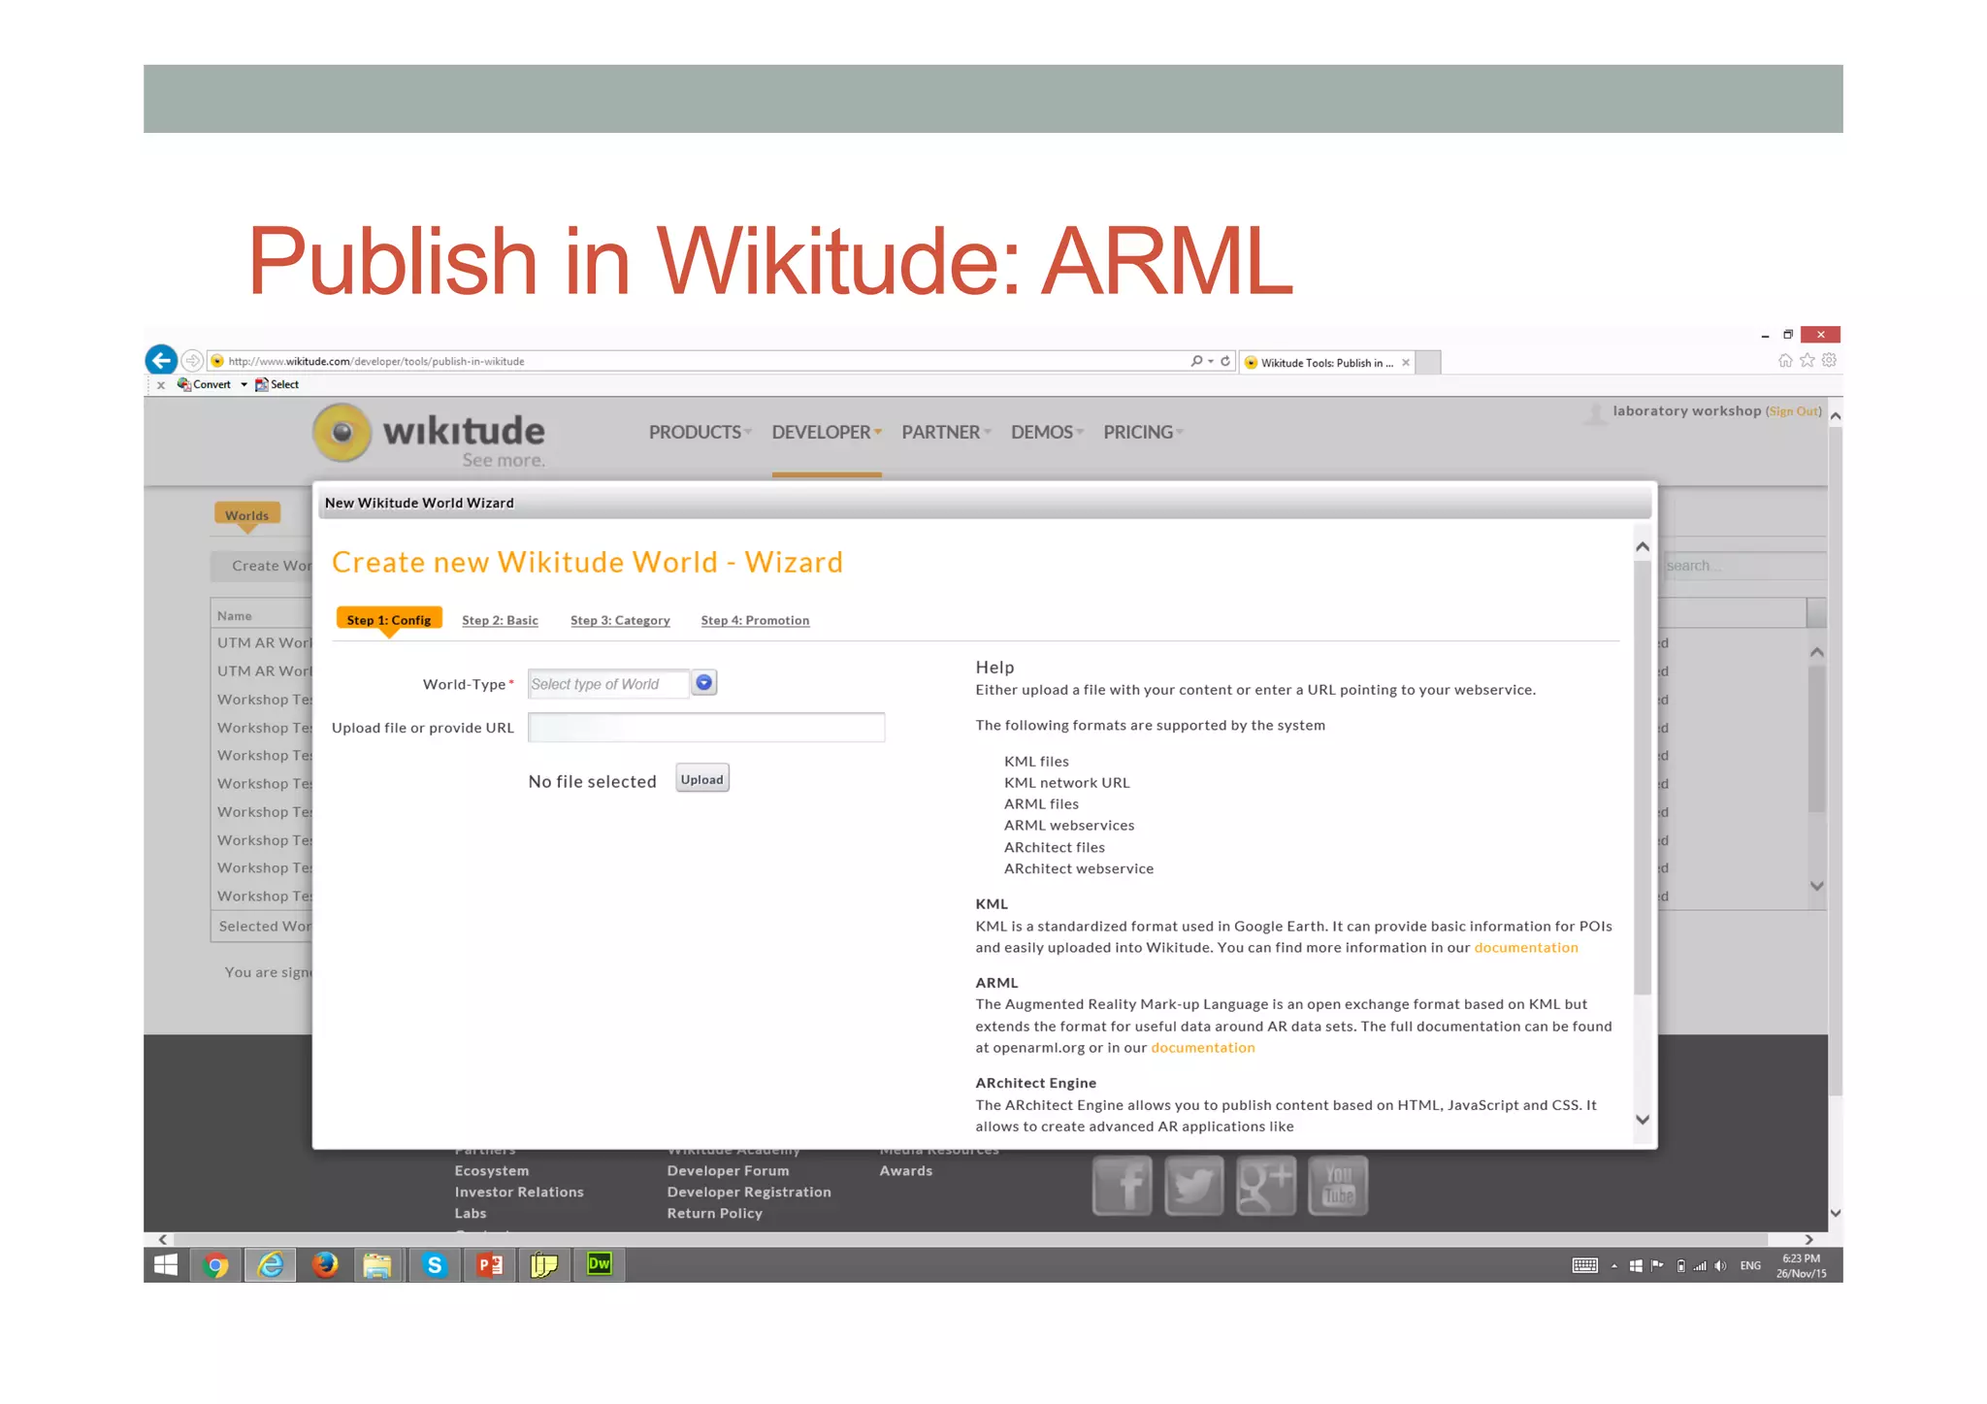
Task: Open the YouTube social icon
Action: pyautogui.click(x=1338, y=1186)
